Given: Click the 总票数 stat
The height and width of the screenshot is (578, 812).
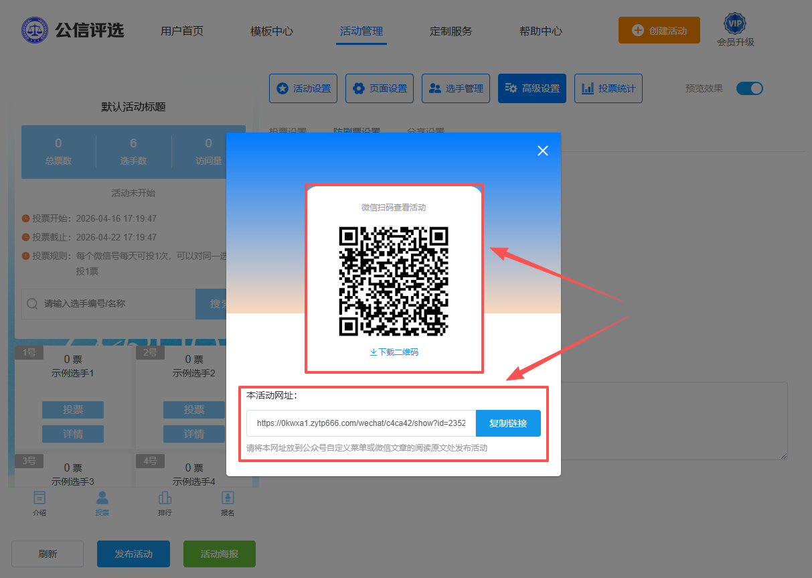Looking at the screenshot, I should point(58,151).
